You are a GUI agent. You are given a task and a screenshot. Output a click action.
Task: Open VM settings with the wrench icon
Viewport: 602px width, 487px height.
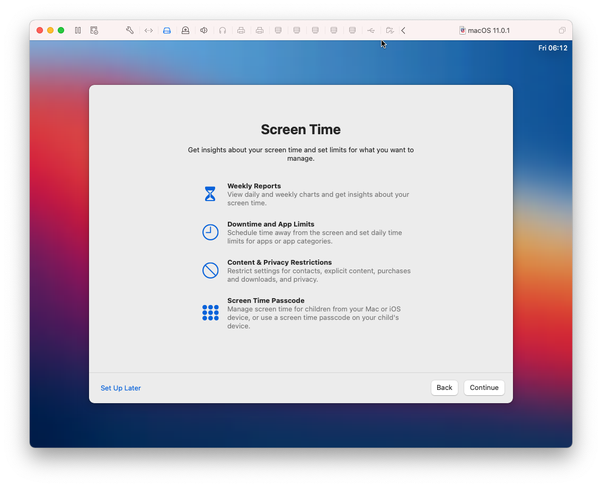(x=130, y=30)
